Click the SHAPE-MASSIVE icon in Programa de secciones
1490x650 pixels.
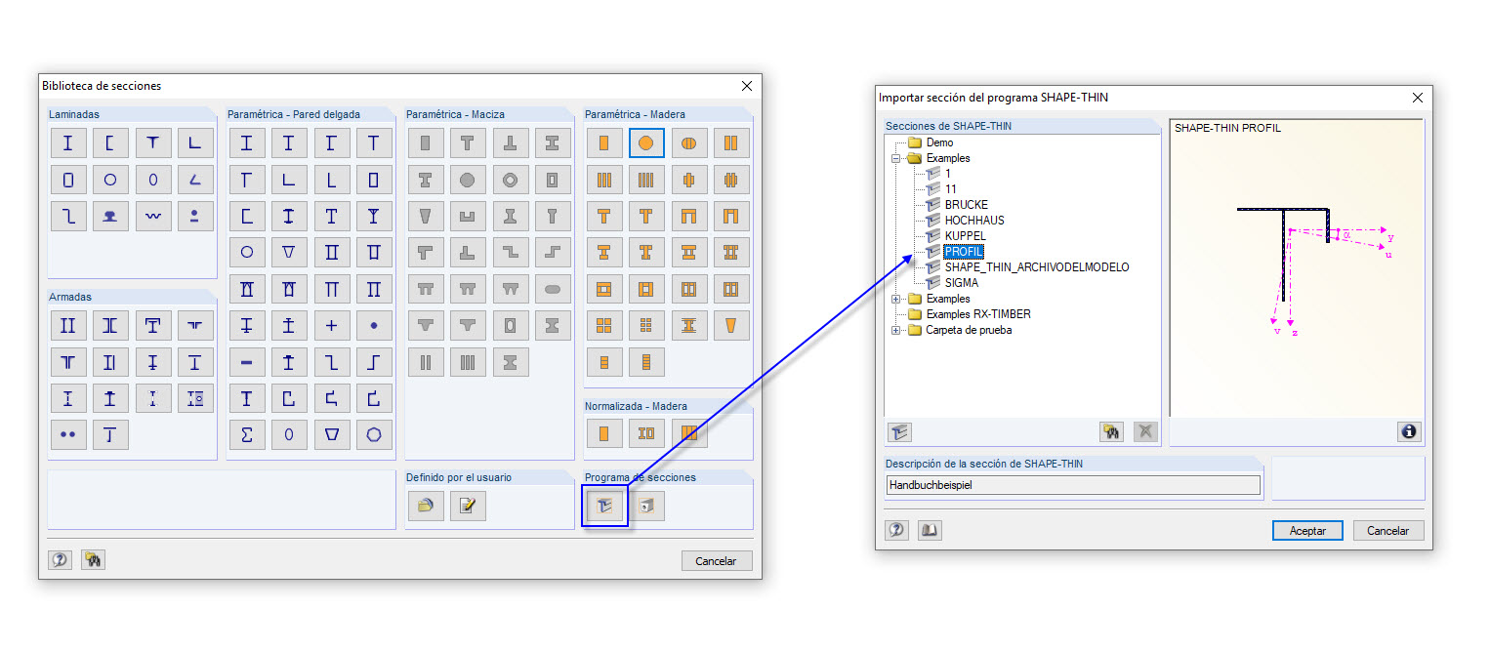click(x=646, y=506)
